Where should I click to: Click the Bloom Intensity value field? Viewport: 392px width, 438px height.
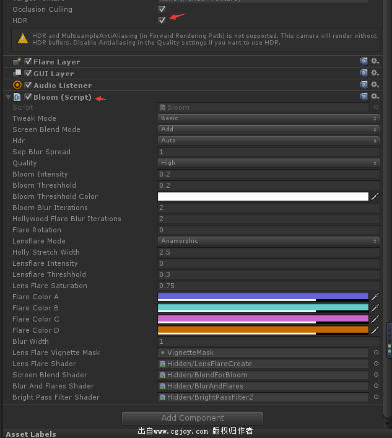268,174
